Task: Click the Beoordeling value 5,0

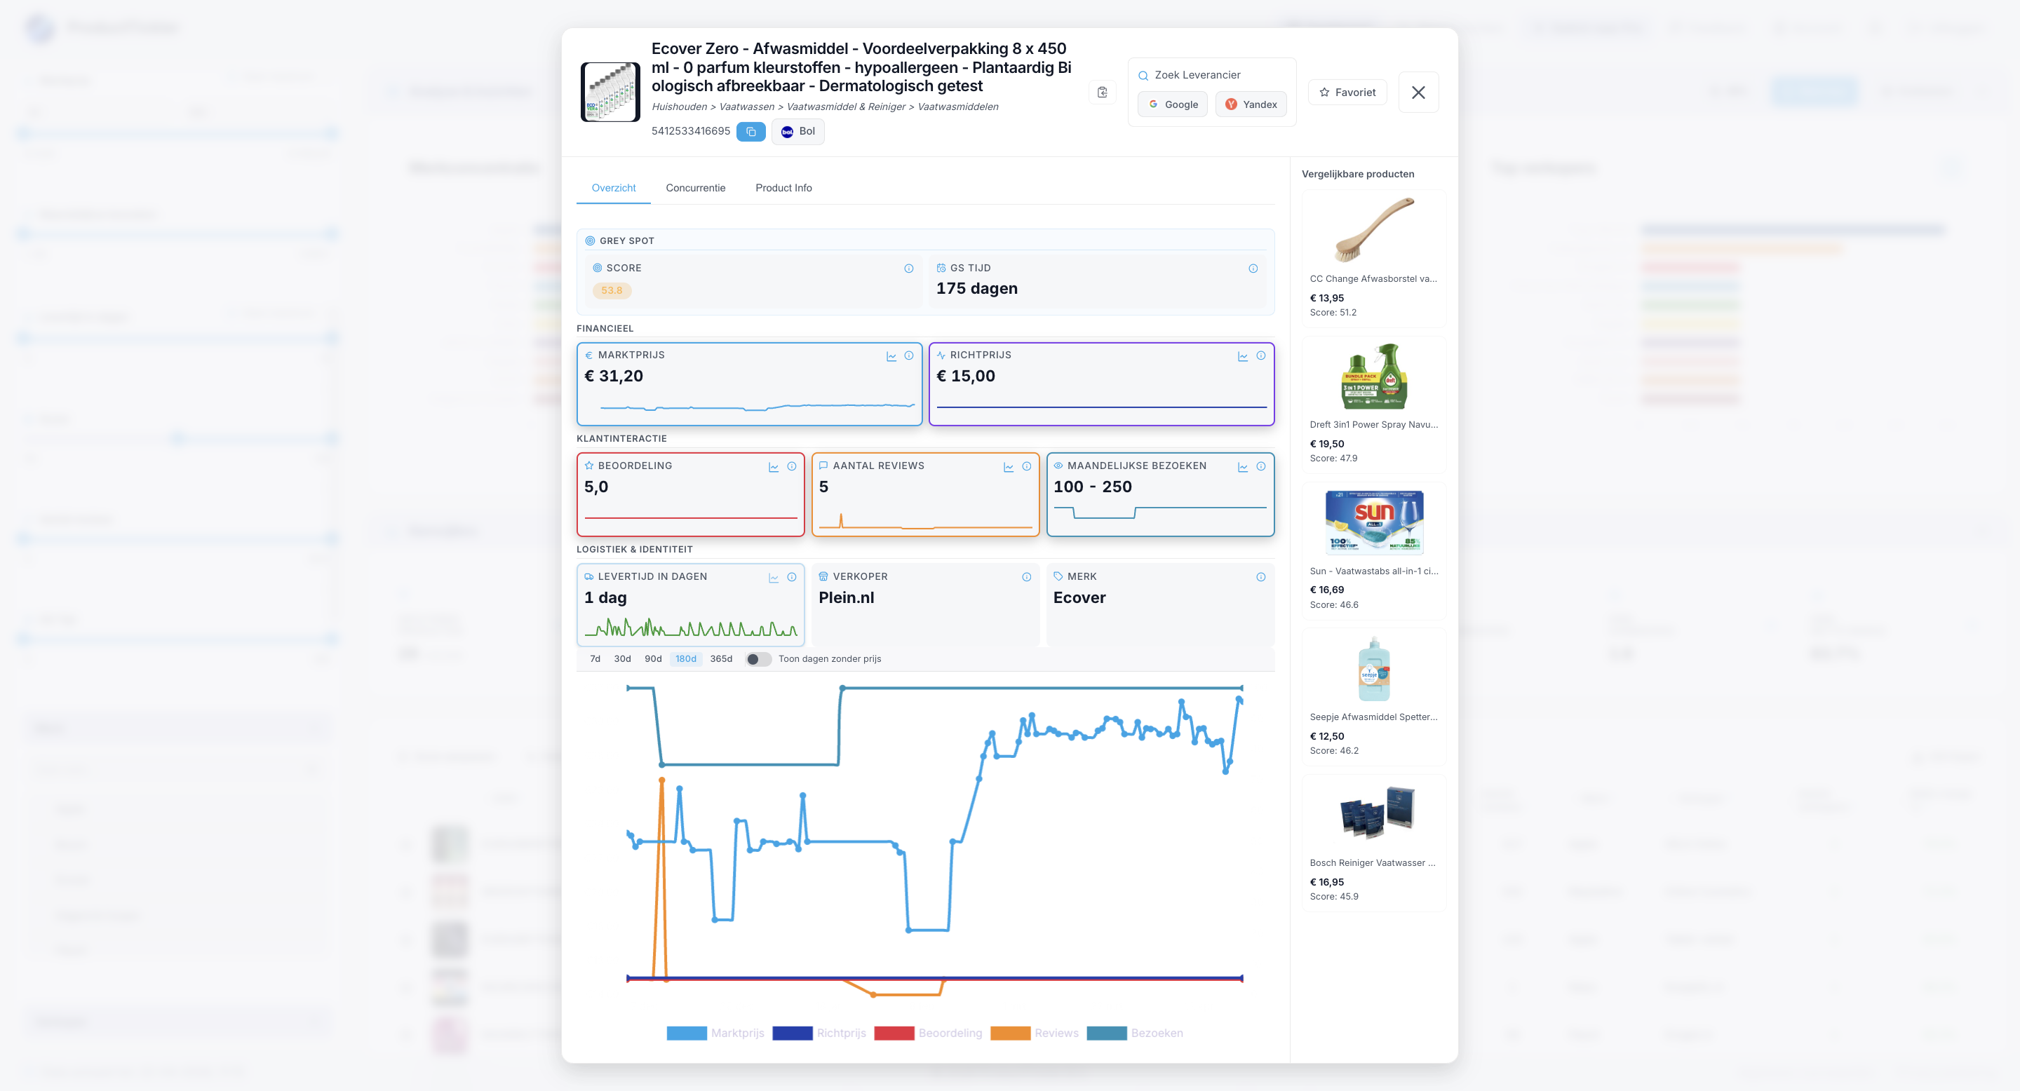Action: coord(596,487)
